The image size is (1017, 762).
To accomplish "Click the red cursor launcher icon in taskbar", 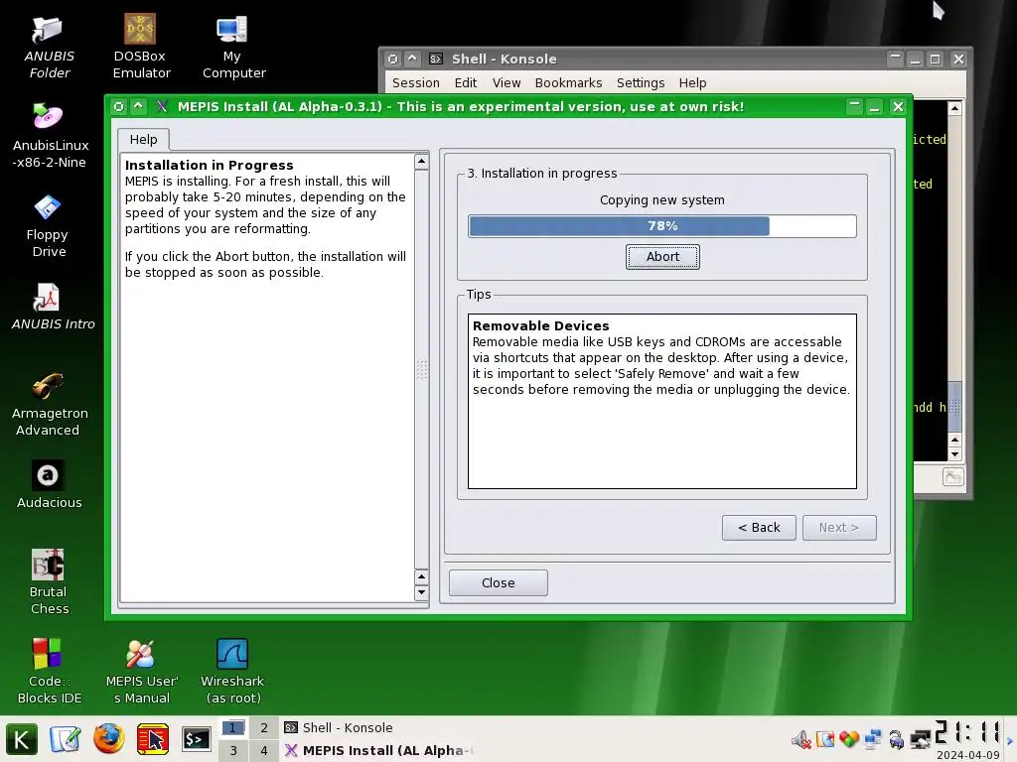I will pyautogui.click(x=153, y=739).
